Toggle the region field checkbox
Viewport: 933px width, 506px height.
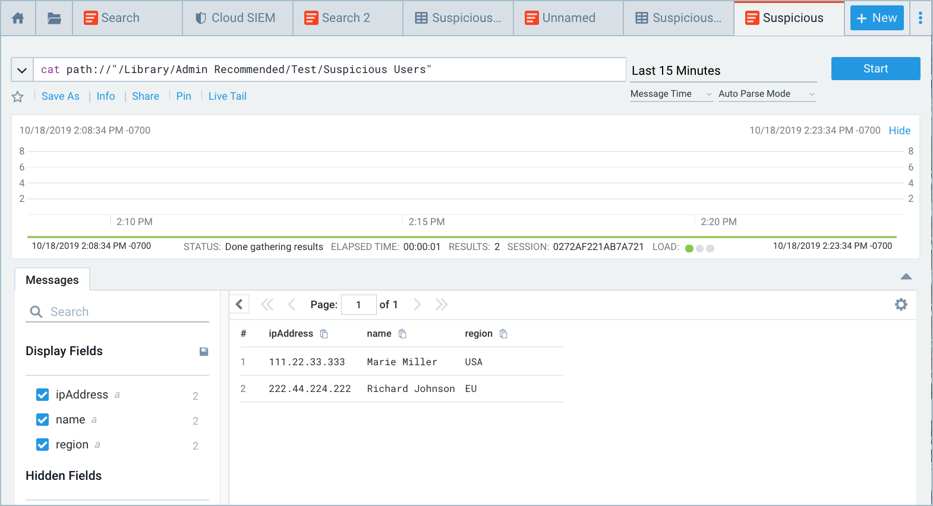click(x=43, y=445)
